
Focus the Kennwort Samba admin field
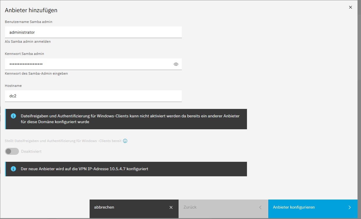tap(87, 64)
